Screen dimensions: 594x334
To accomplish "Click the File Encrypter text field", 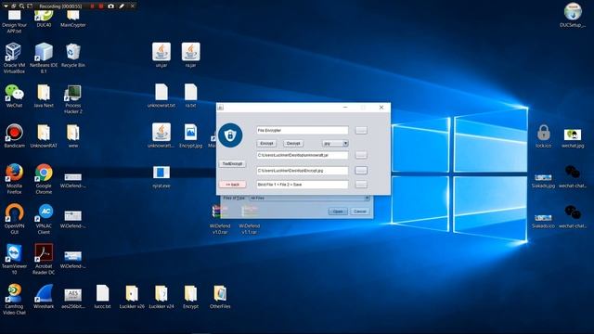I will (302, 130).
